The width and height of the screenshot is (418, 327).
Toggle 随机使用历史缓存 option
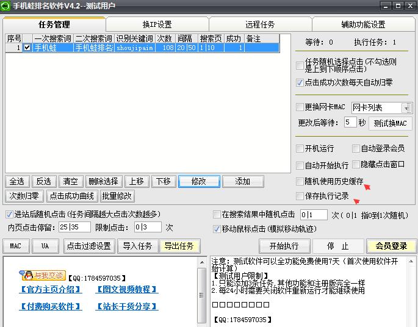pyautogui.click(x=300, y=182)
